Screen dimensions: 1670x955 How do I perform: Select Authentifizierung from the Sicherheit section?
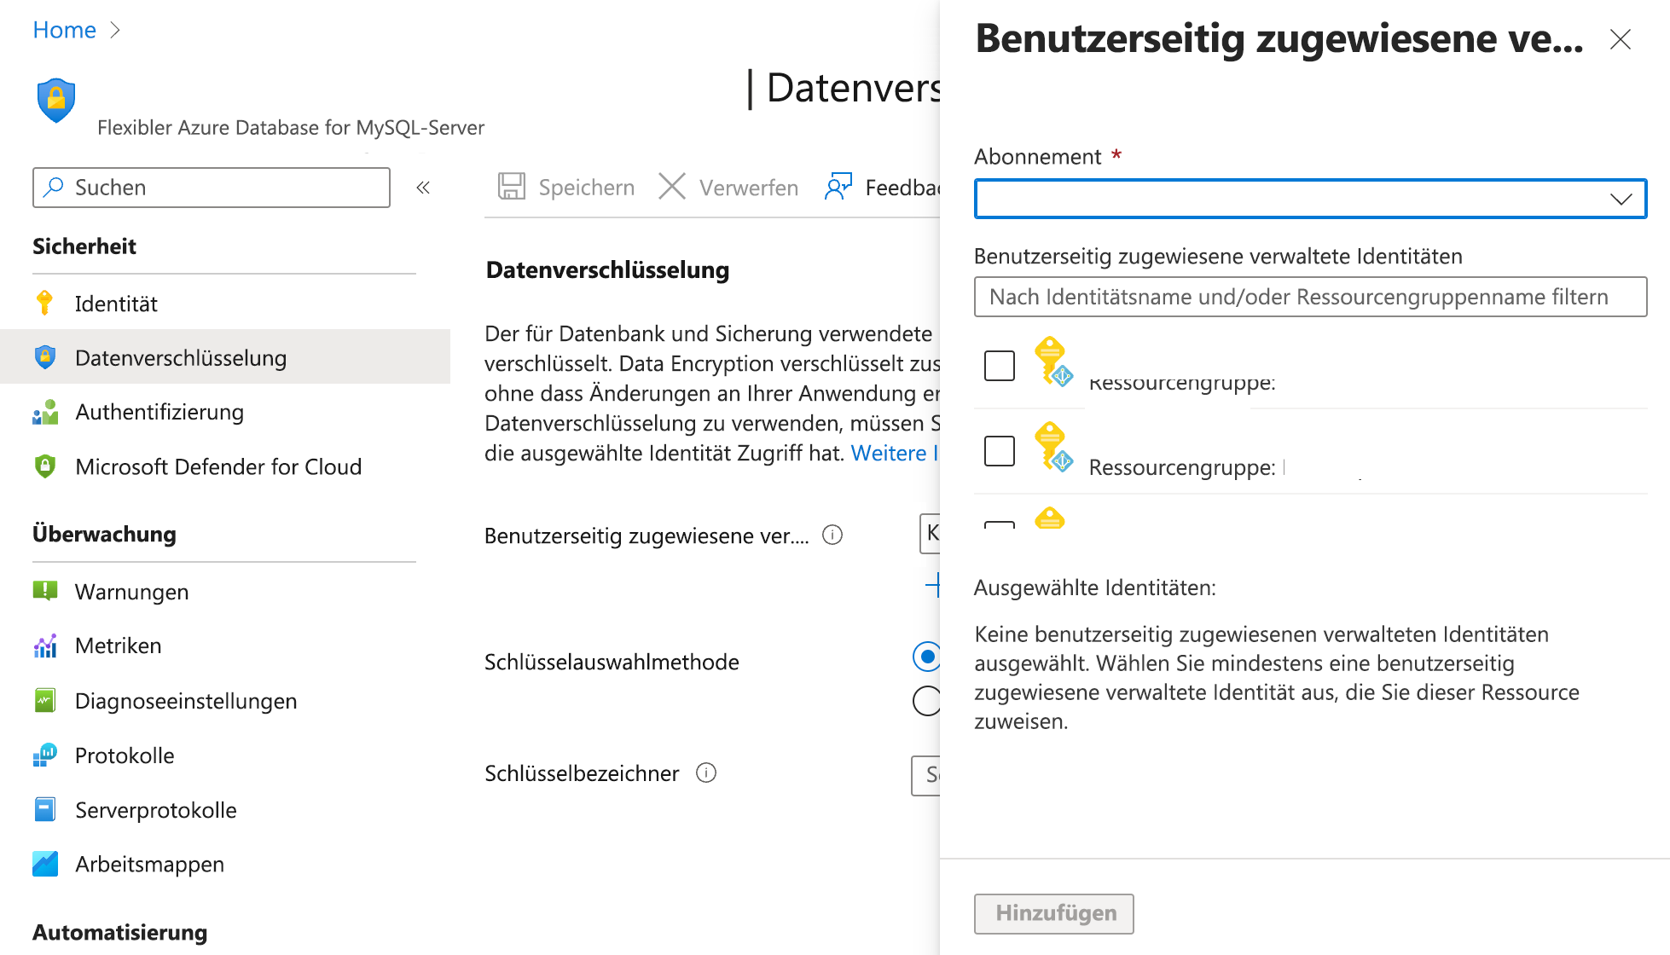(x=159, y=412)
